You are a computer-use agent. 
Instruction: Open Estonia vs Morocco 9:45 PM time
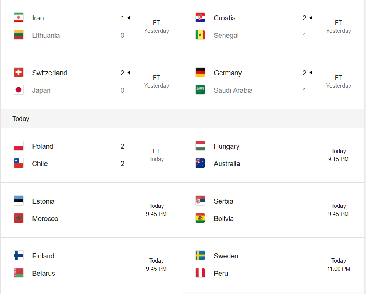157,210
